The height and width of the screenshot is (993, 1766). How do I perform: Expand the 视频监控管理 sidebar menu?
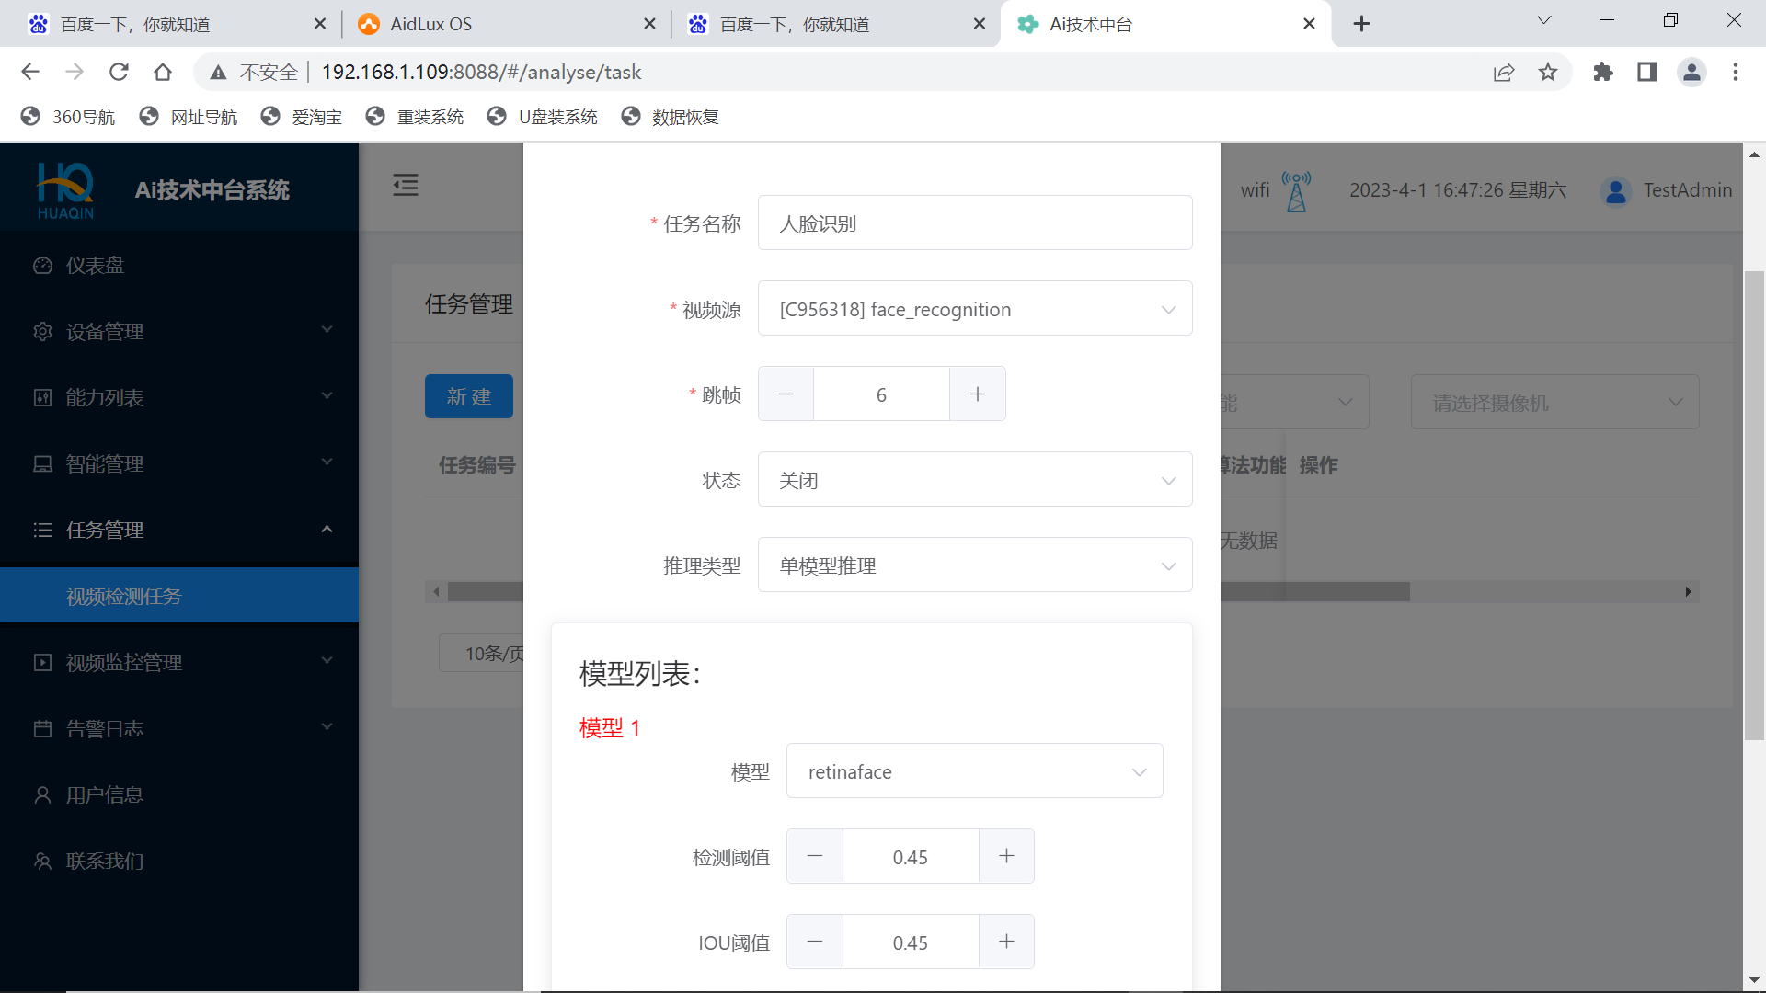179,662
